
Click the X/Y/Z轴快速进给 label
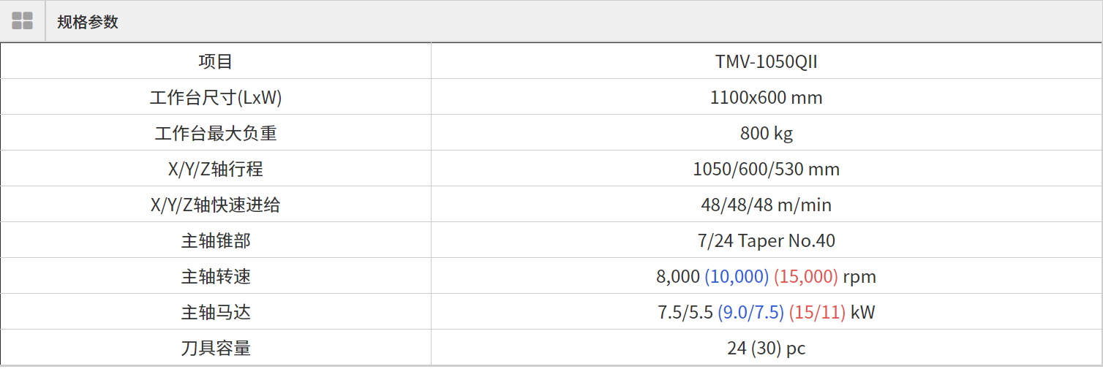[215, 205]
